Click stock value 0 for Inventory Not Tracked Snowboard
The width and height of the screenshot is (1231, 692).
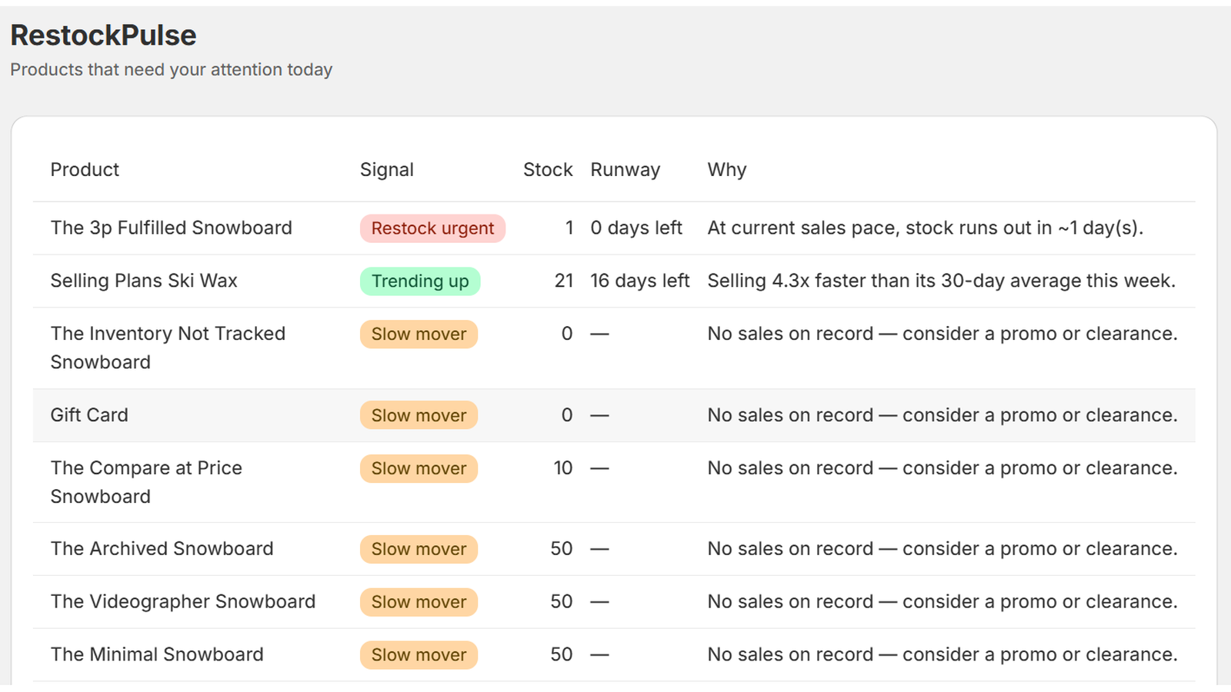567,334
